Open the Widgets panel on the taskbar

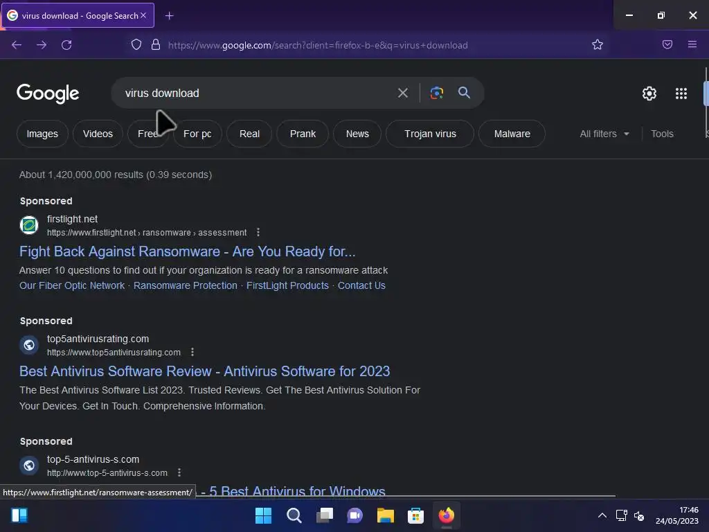[19, 515]
